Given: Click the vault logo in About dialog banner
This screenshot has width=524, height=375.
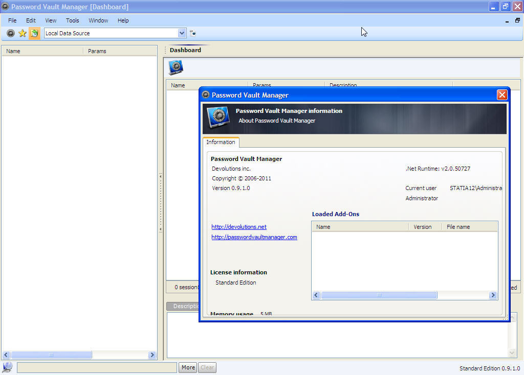Looking at the screenshot, I should 218,116.
